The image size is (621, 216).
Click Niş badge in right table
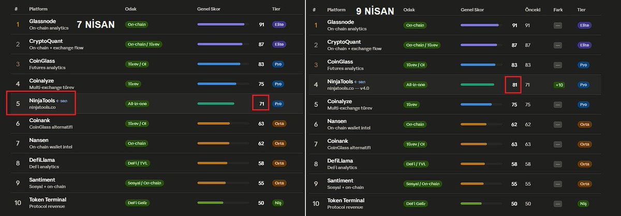pos(583,204)
